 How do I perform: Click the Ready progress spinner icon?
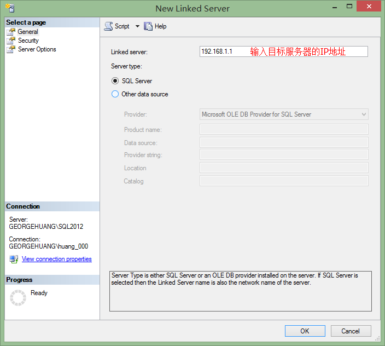[x=18, y=298]
